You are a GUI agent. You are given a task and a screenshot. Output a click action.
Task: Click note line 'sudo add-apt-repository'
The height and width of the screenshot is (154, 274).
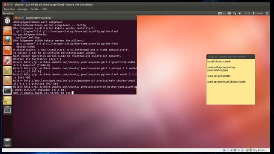[221, 67]
